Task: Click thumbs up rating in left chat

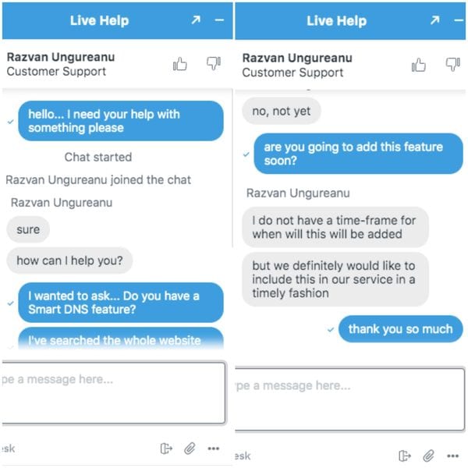Action: 180,64
